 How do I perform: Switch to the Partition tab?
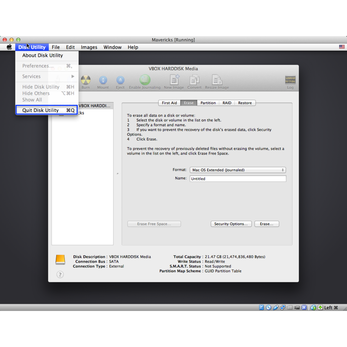[x=208, y=103]
